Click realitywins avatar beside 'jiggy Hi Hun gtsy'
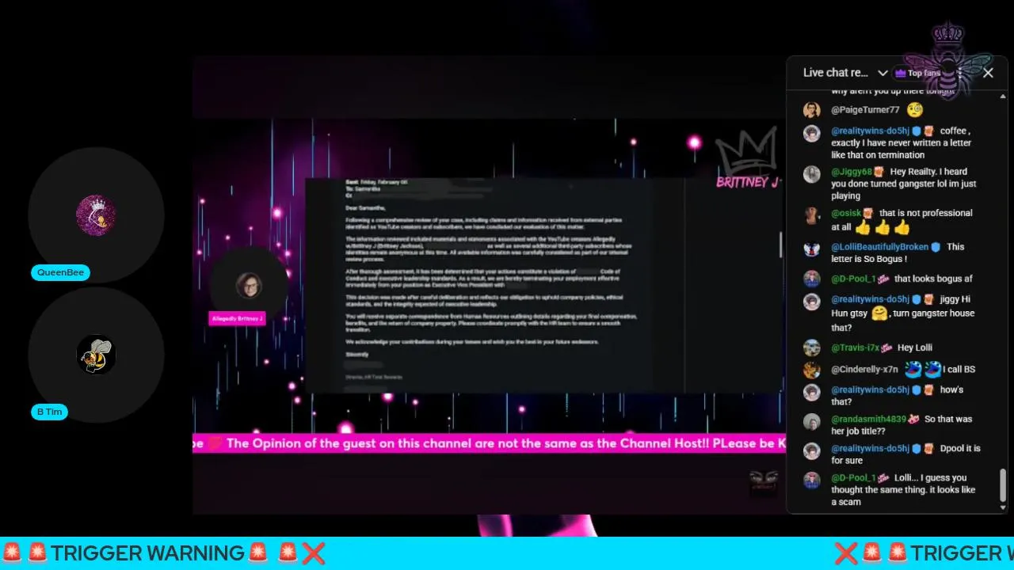Screen dimensions: 1014x570 click(812, 302)
